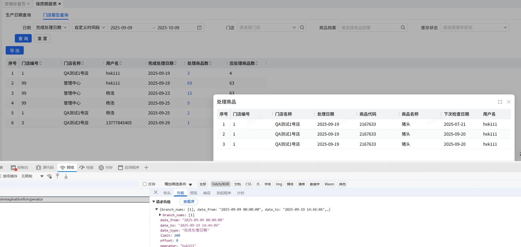Collapse the 请求负载 section
The height and width of the screenshot is (247, 521).
(154, 202)
